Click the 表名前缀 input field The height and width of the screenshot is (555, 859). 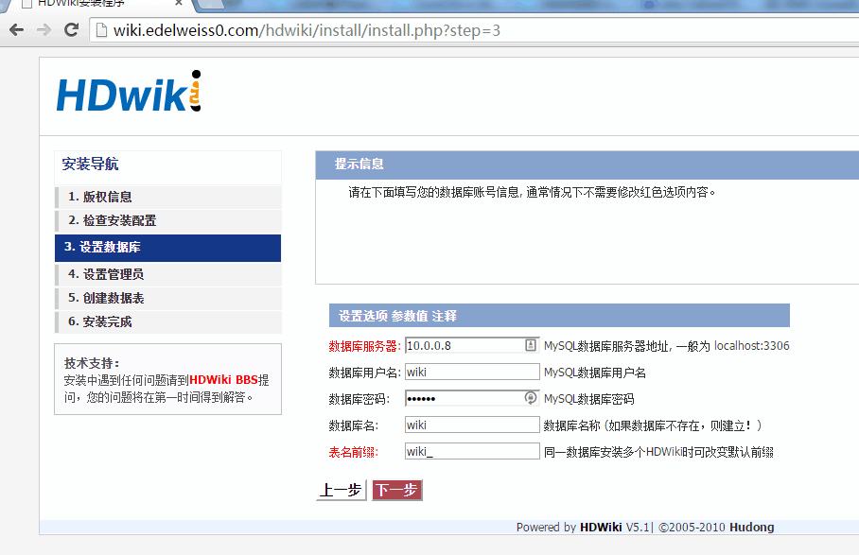tap(471, 451)
